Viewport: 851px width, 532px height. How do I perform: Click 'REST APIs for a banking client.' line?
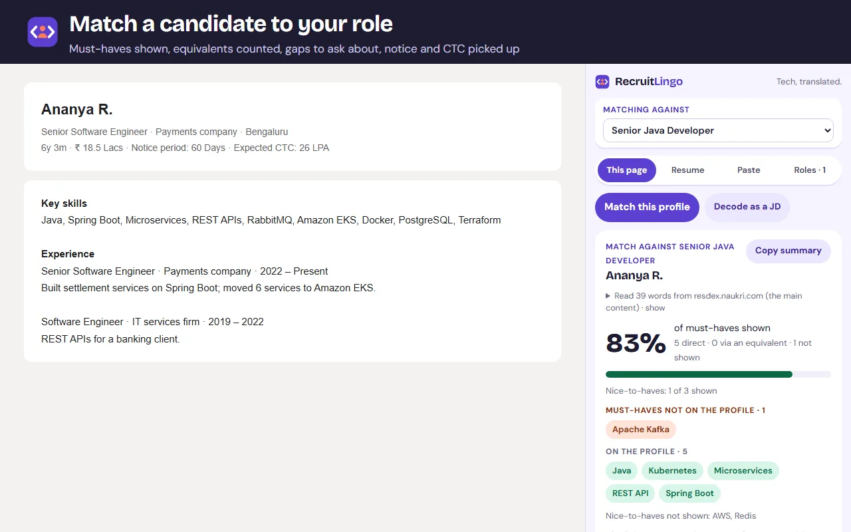(x=110, y=339)
